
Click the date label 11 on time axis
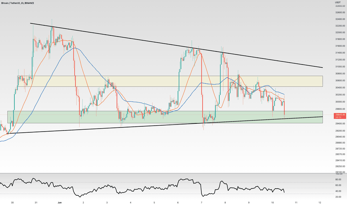click(296, 202)
